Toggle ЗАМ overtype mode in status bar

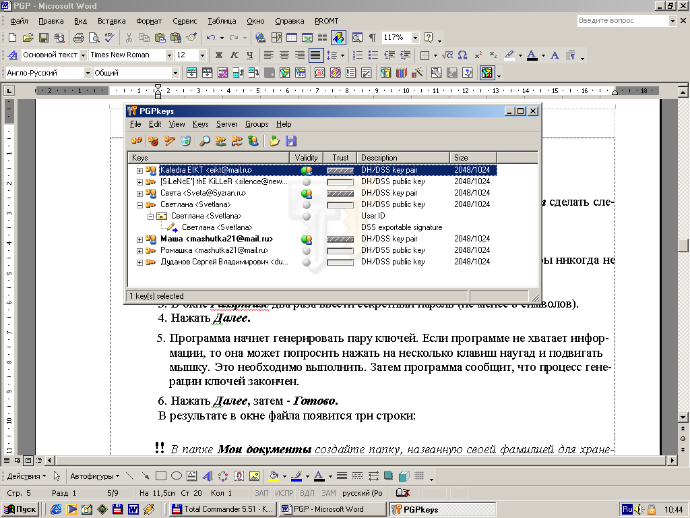click(329, 493)
